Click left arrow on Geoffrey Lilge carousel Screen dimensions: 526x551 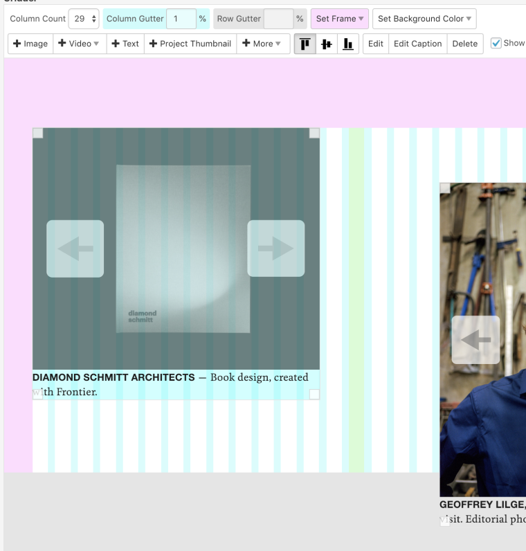(x=475, y=340)
